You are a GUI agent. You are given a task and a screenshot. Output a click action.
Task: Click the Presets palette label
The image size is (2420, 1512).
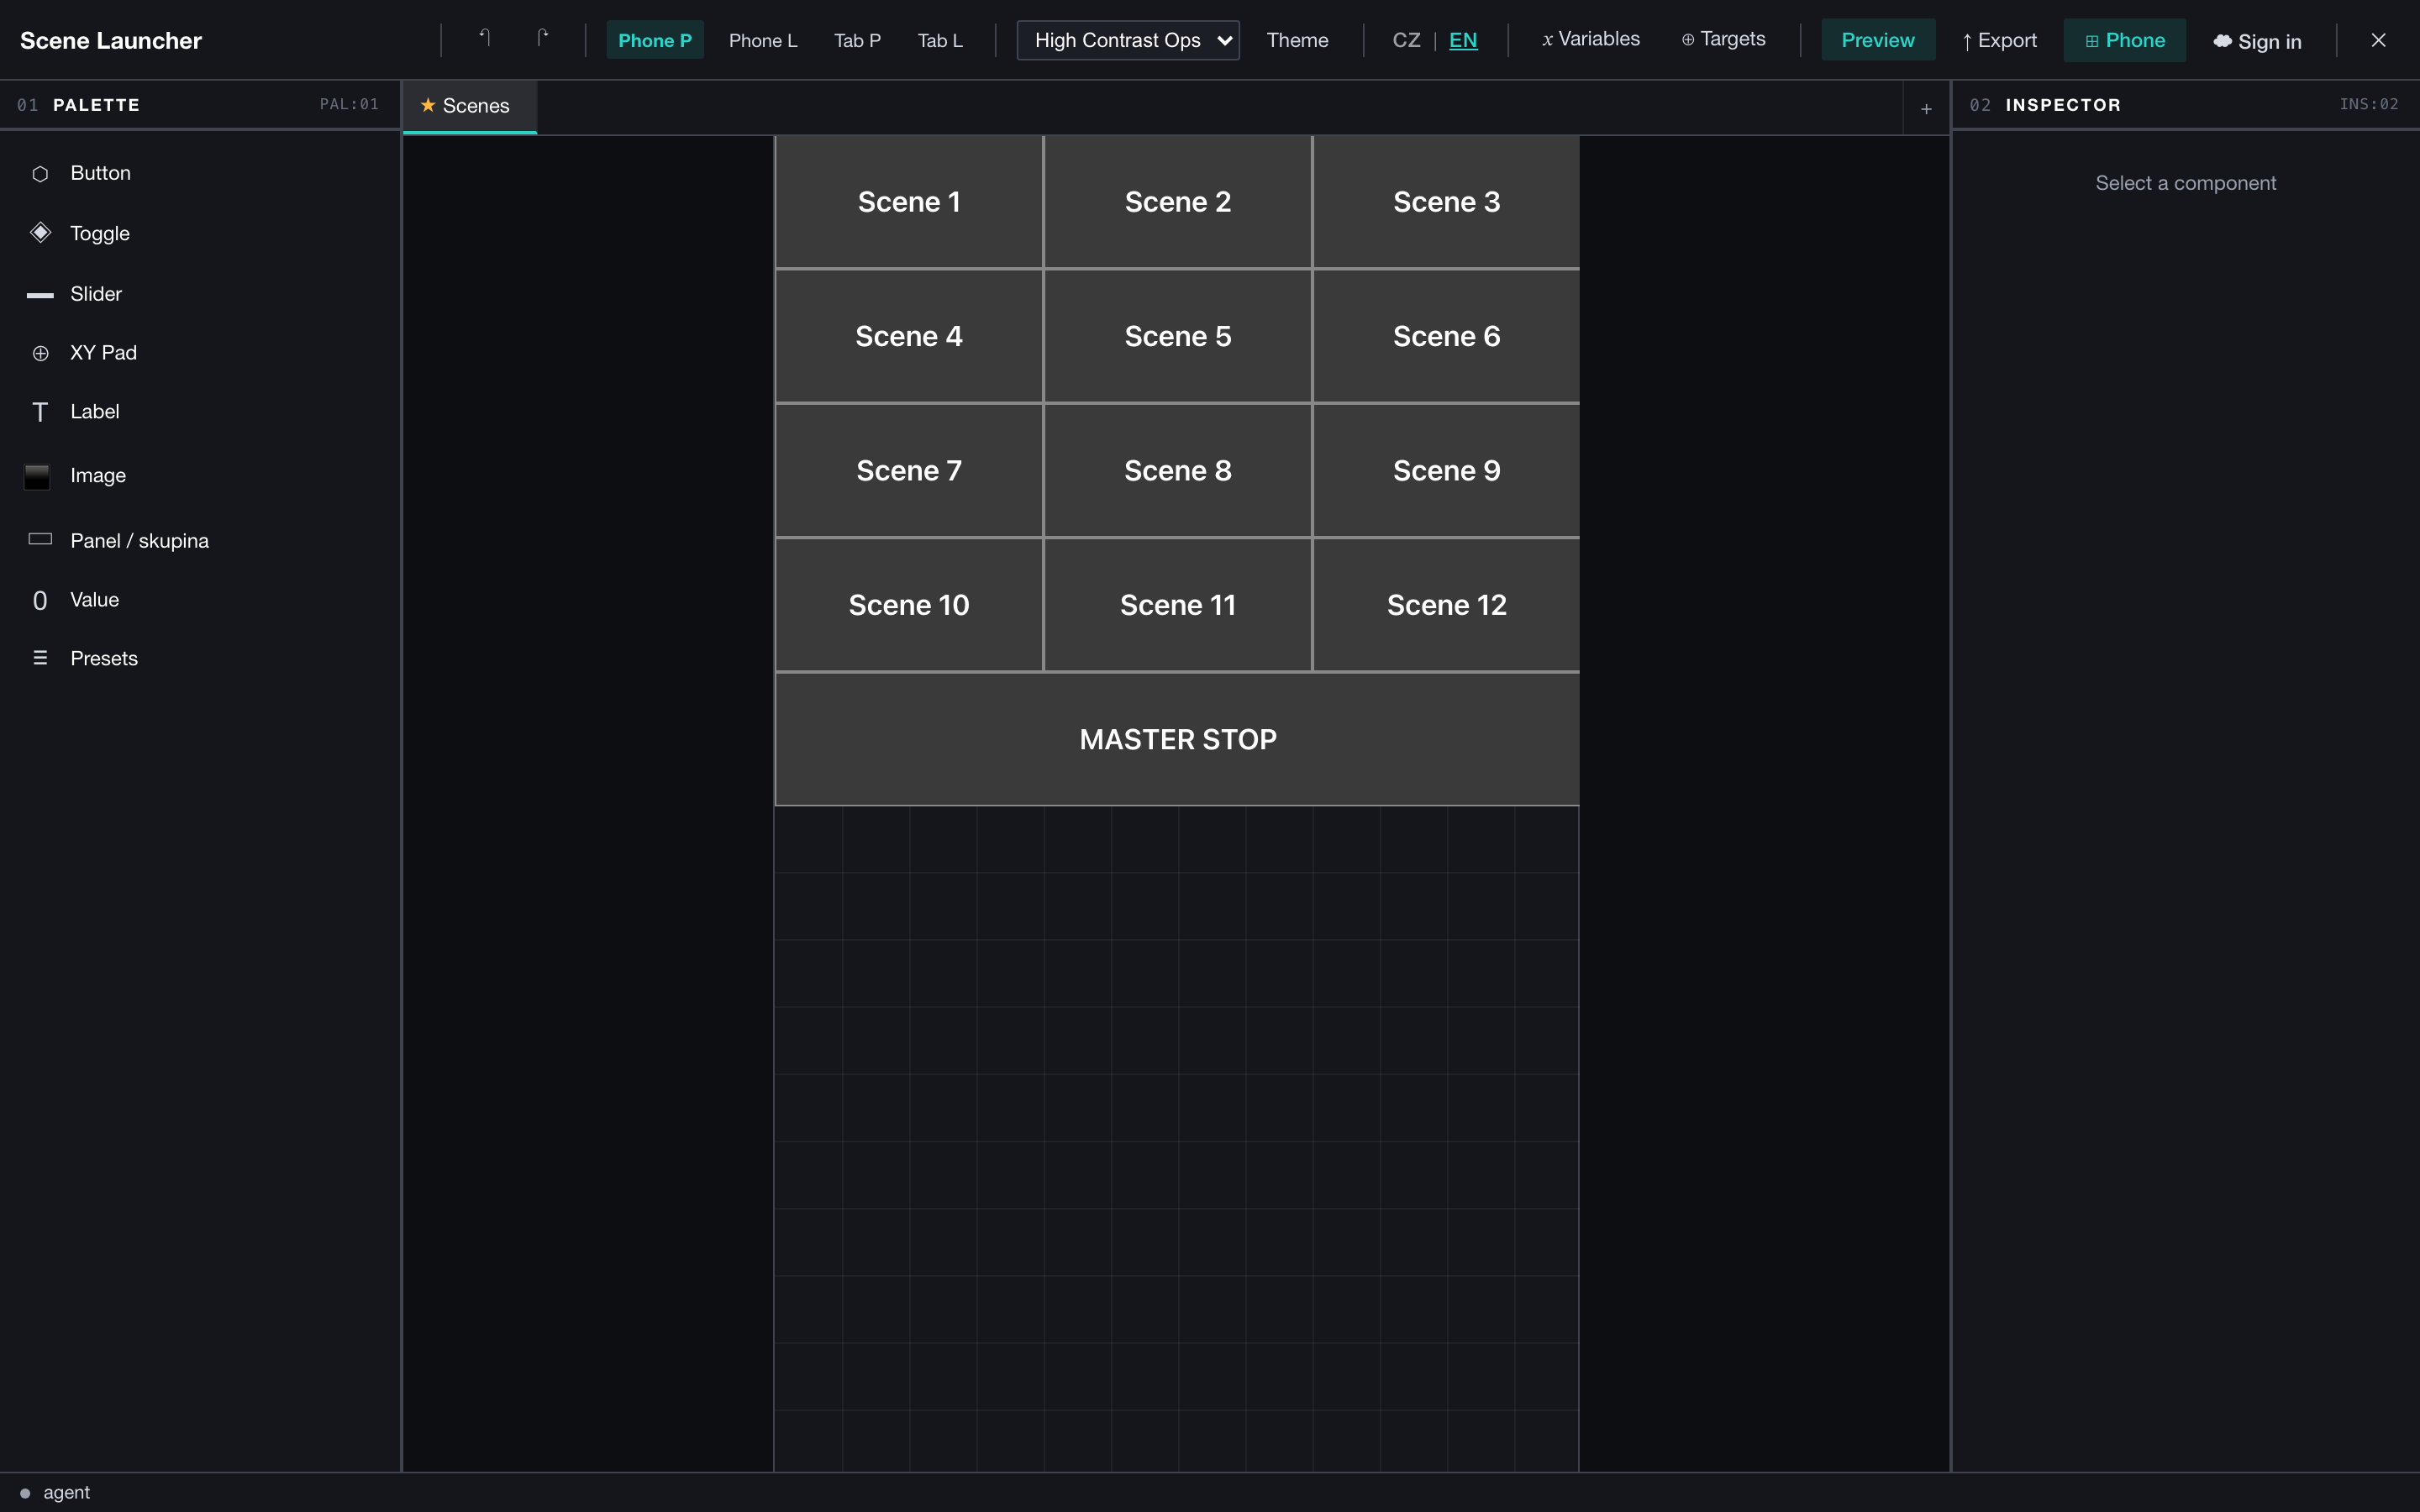point(104,659)
